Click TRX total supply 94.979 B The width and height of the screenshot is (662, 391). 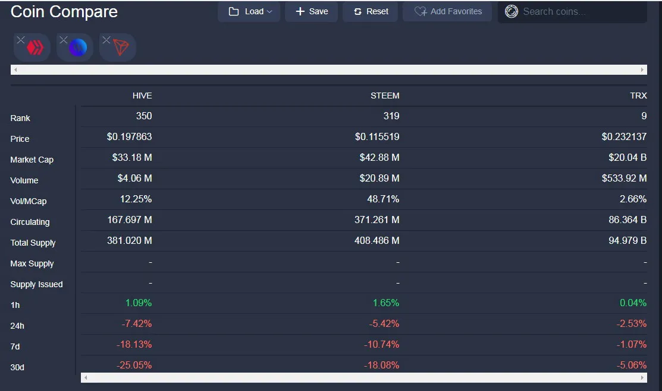pyautogui.click(x=628, y=240)
